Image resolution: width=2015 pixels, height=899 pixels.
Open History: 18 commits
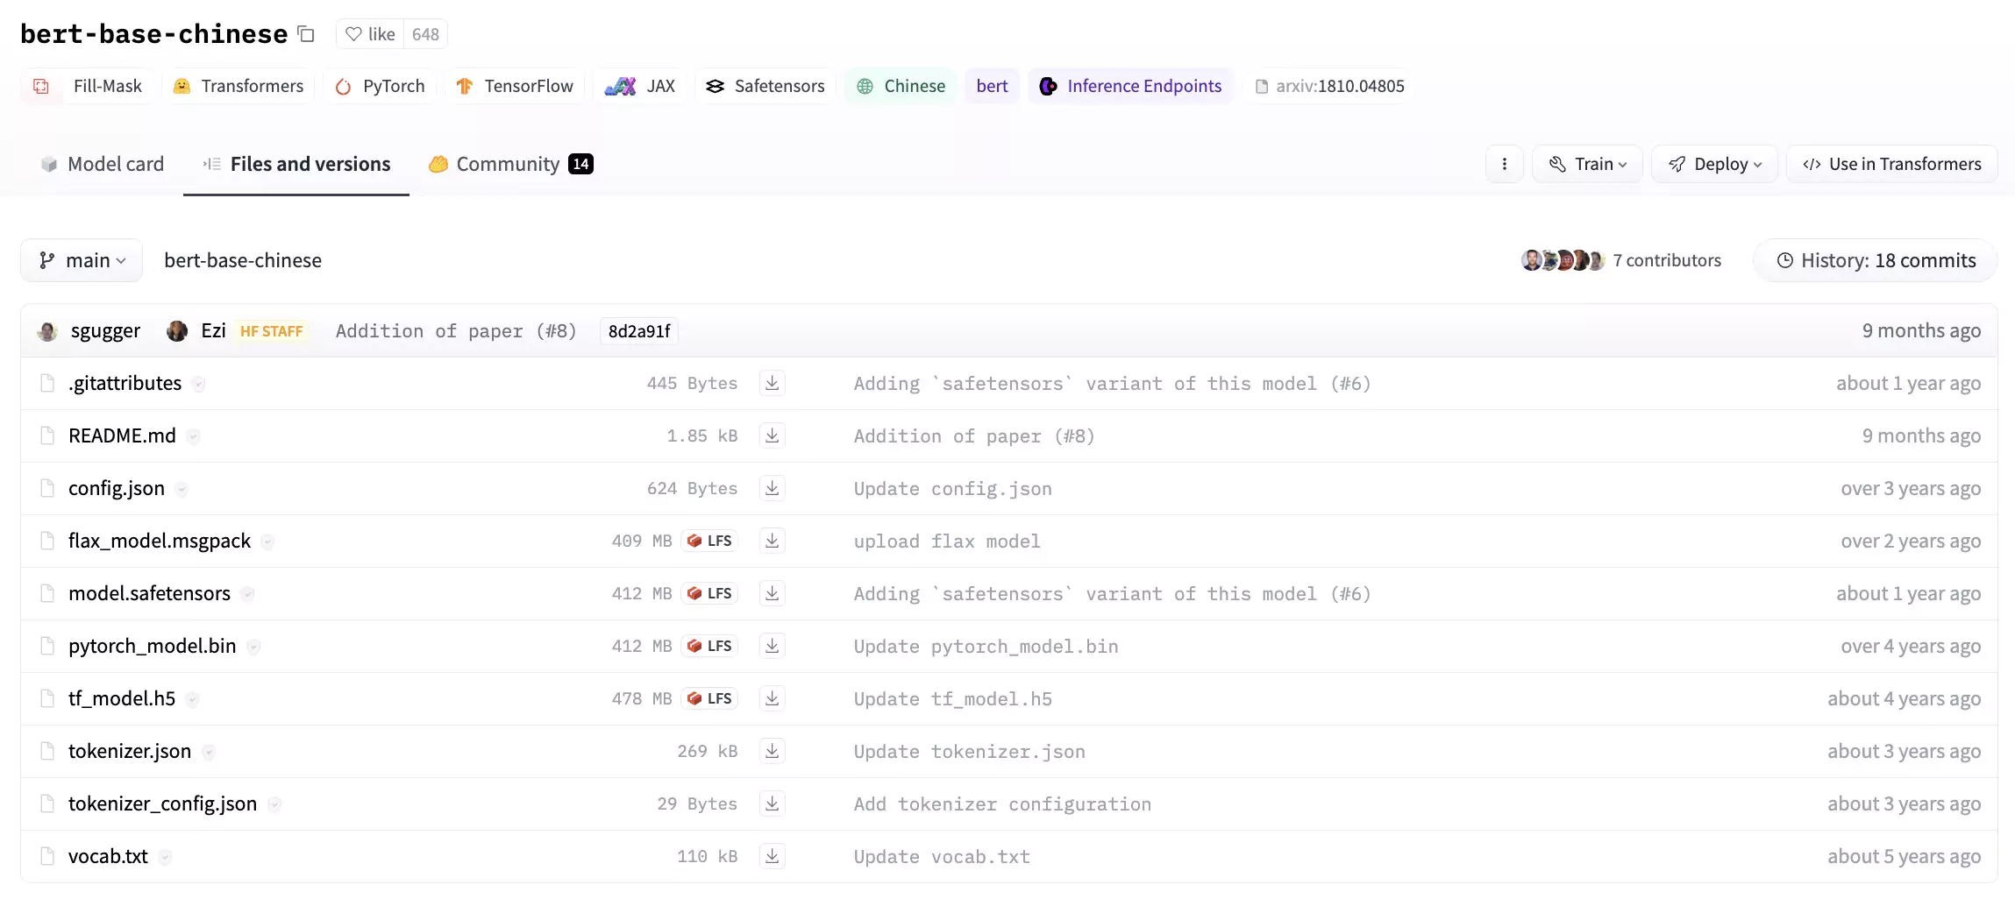(1876, 260)
